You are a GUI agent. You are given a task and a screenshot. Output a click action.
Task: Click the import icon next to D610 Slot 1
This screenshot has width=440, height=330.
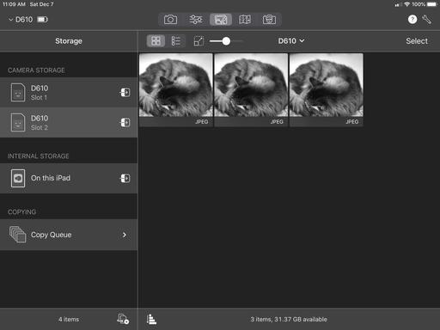(x=125, y=92)
